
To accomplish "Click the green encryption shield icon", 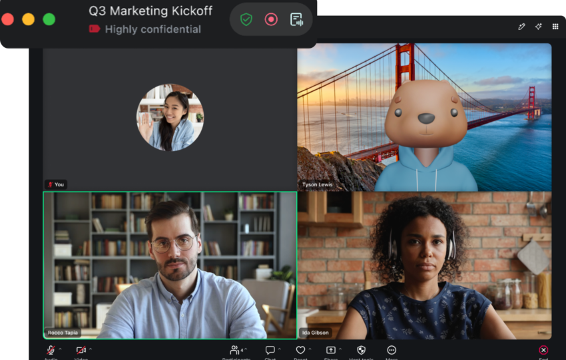I will click(x=246, y=19).
